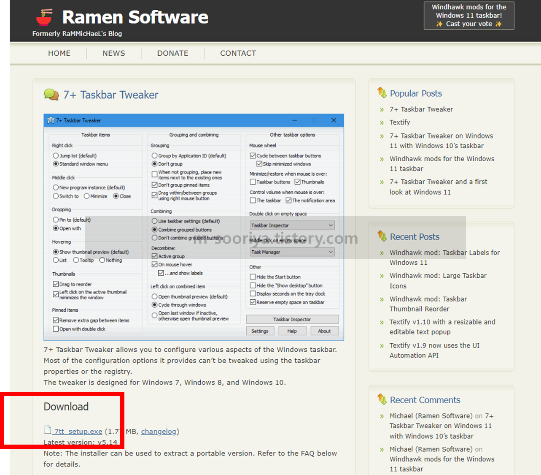The image size is (541, 475).
Task: Select 'Jump list (default)' radio button
Action: 56,156
